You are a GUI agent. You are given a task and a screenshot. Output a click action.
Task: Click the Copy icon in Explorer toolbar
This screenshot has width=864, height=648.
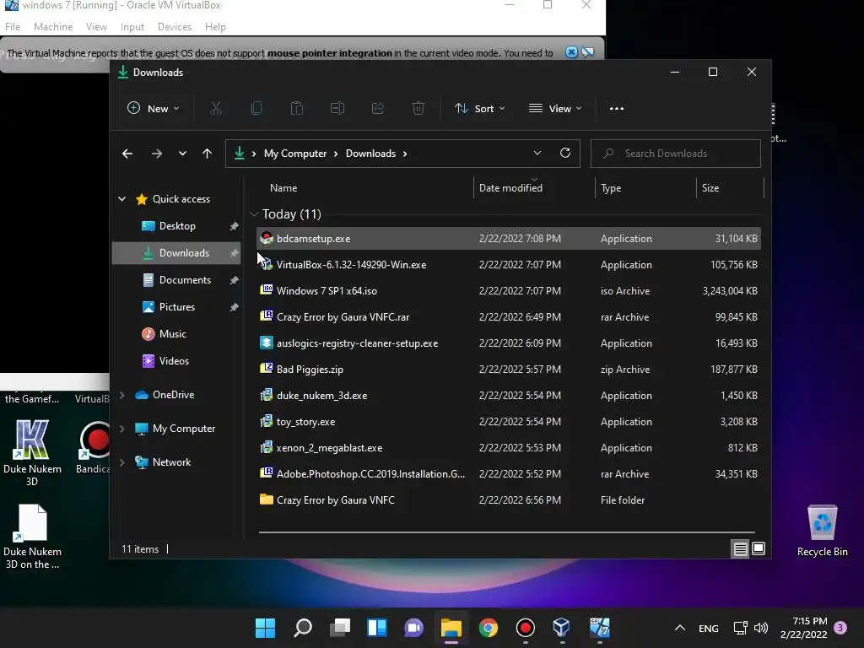coord(256,109)
